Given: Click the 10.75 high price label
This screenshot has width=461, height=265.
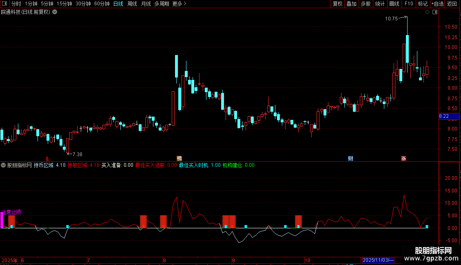Looking at the screenshot, I should (x=391, y=19).
